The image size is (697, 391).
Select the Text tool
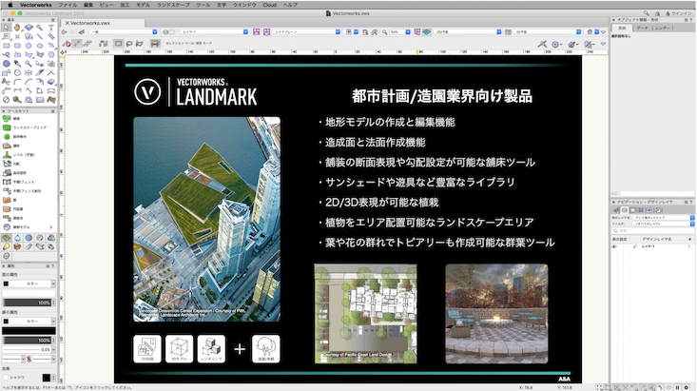[x=51, y=28]
